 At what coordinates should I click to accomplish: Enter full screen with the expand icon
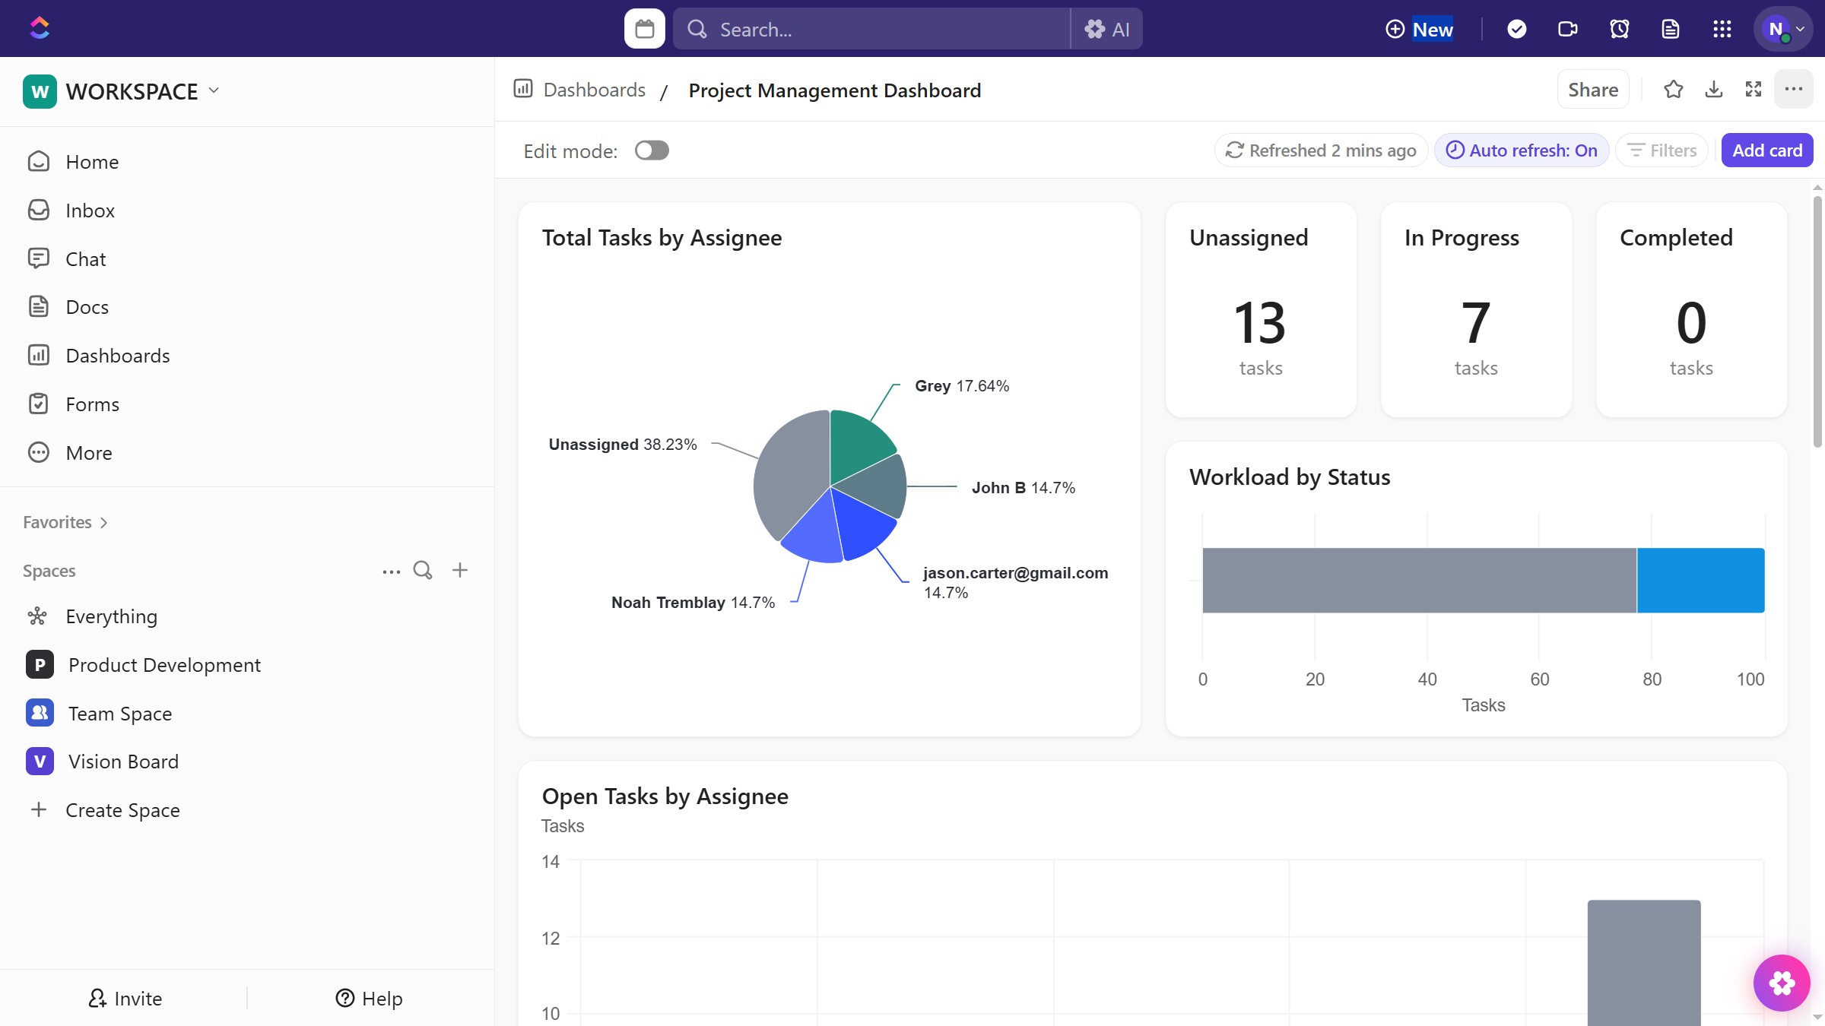pyautogui.click(x=1754, y=89)
